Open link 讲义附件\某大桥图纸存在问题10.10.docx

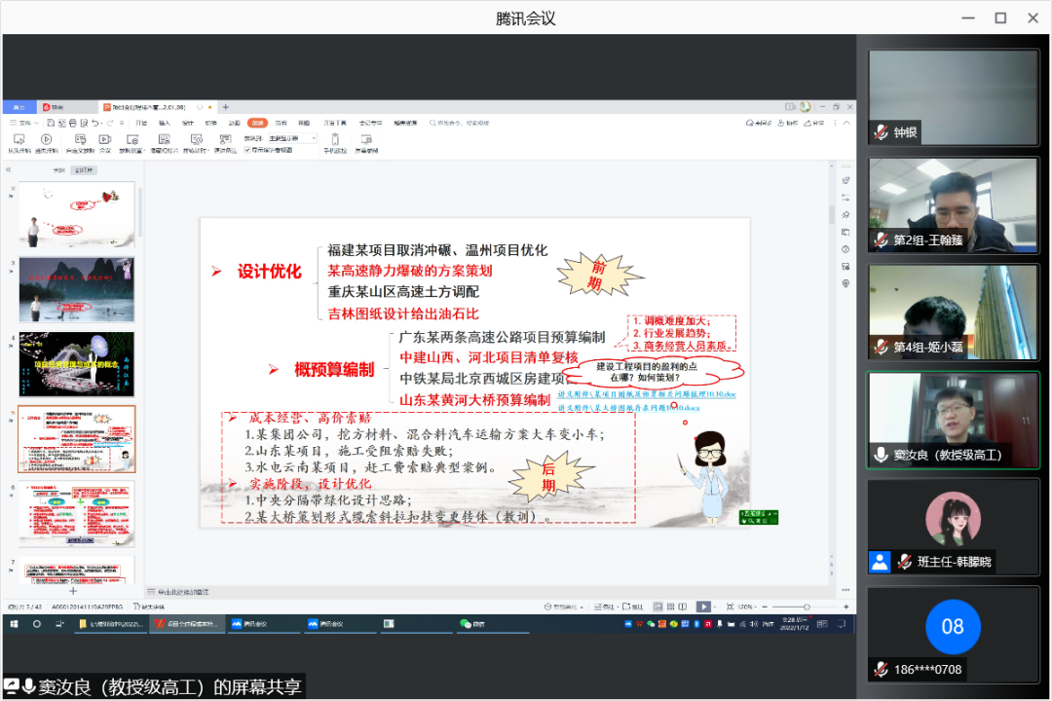[x=628, y=407]
